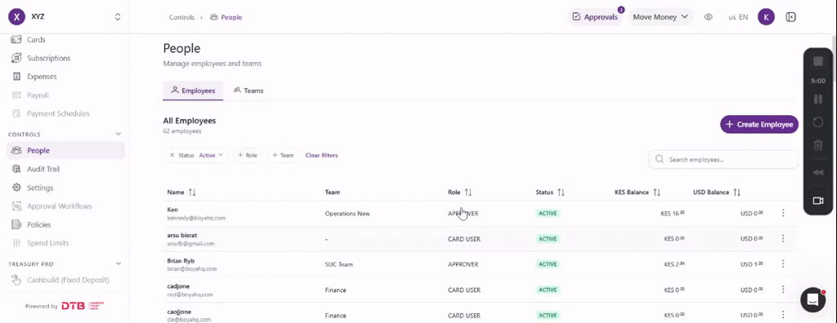Click the Search employees input field
Viewport: 837px width, 323px height.
[x=723, y=159]
